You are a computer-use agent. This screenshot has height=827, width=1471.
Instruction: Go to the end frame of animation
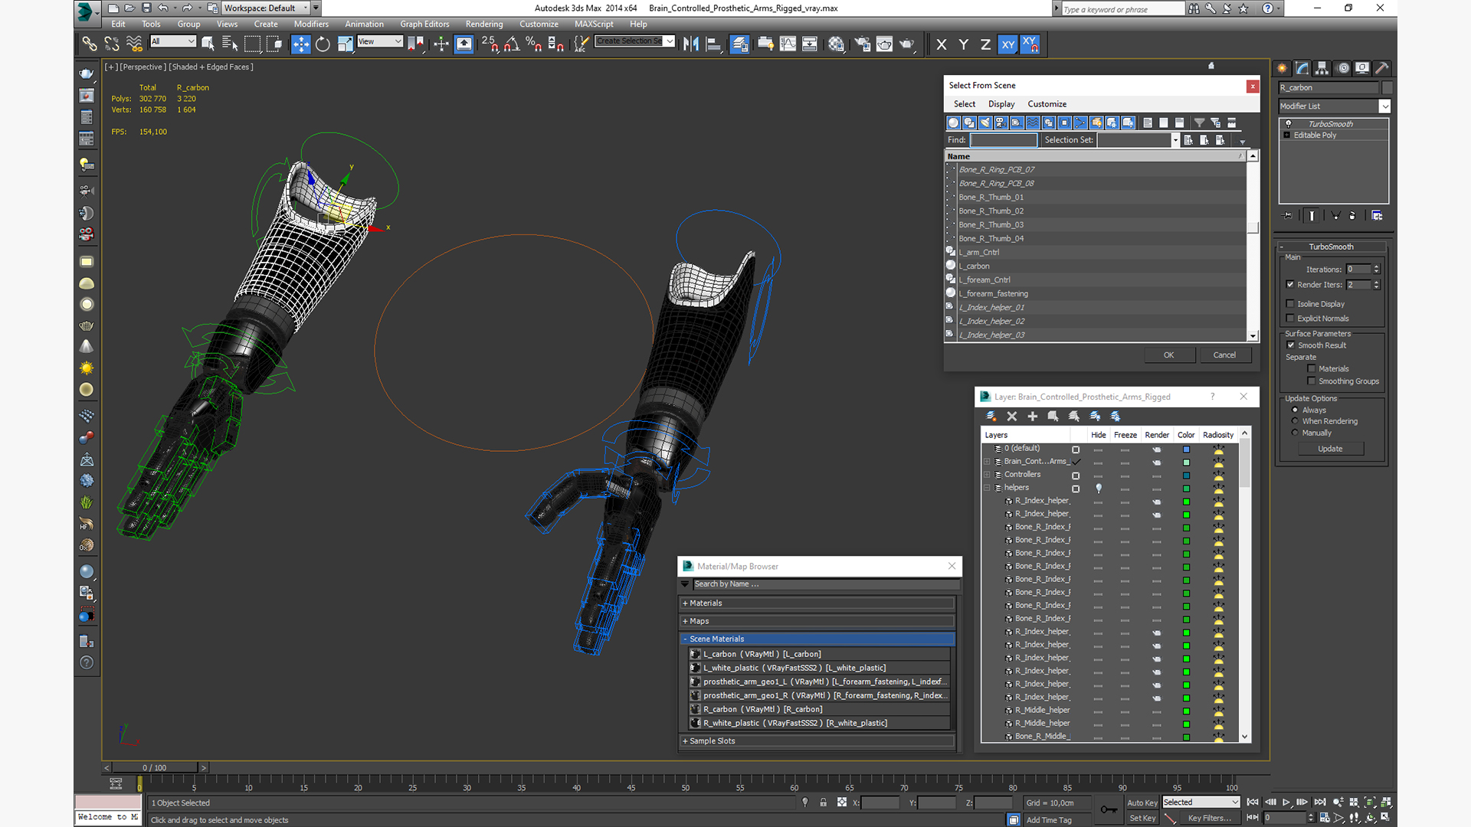tap(1320, 802)
